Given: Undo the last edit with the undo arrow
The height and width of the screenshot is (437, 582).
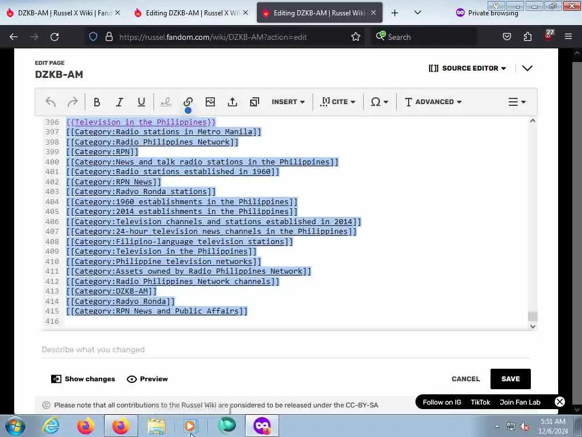Looking at the screenshot, I should click(x=51, y=102).
